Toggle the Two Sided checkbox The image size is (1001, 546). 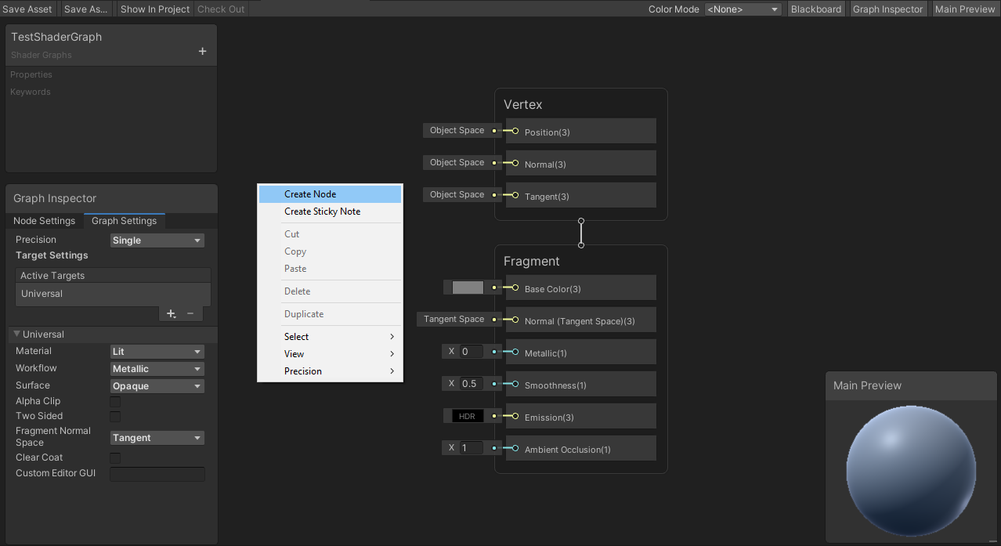click(115, 417)
